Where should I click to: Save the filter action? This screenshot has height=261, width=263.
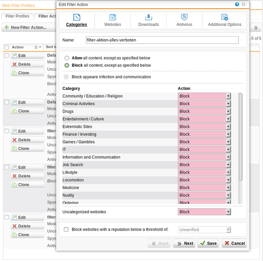point(208,243)
